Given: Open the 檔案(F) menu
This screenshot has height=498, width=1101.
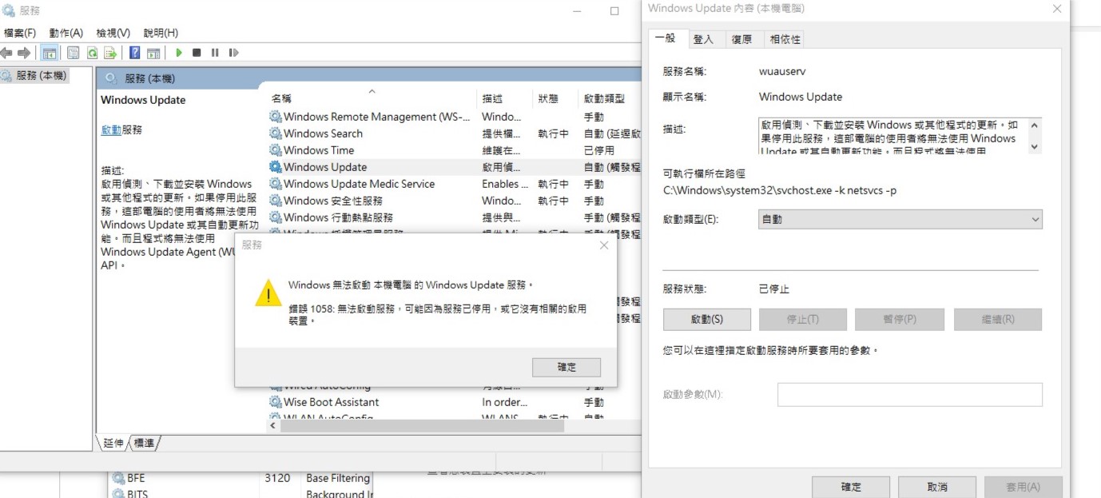Looking at the screenshot, I should (20, 33).
